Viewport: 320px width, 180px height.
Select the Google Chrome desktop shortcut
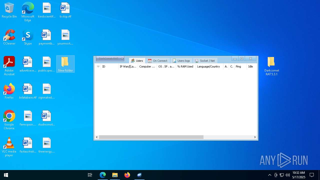(9, 120)
